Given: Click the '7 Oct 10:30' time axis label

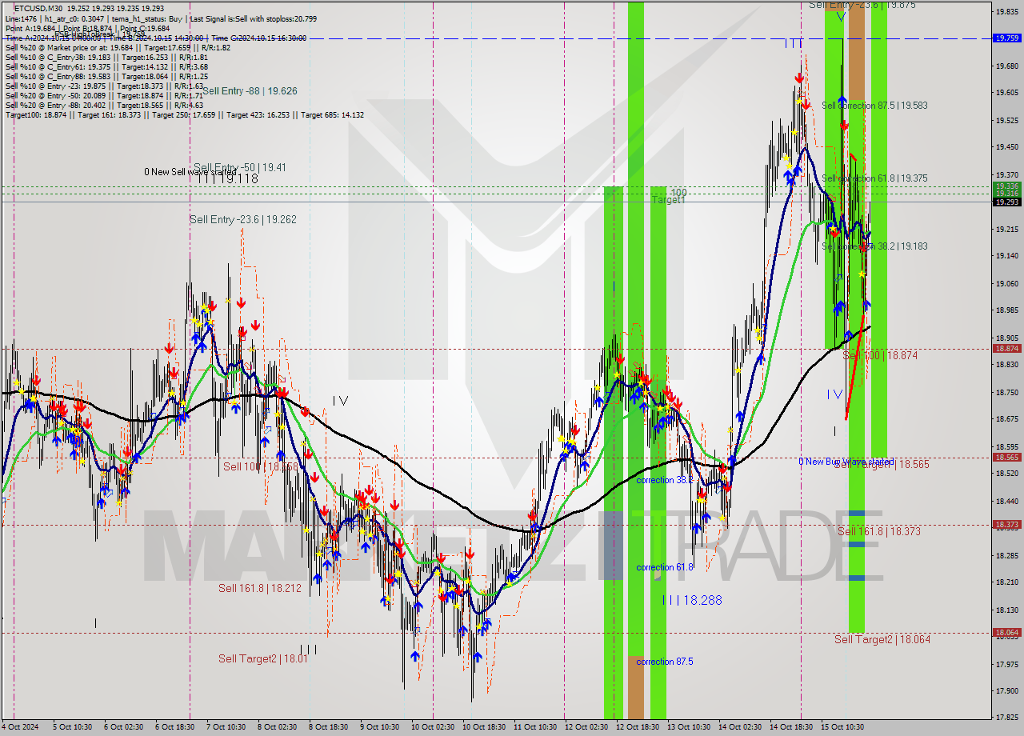Looking at the screenshot, I should (225, 727).
